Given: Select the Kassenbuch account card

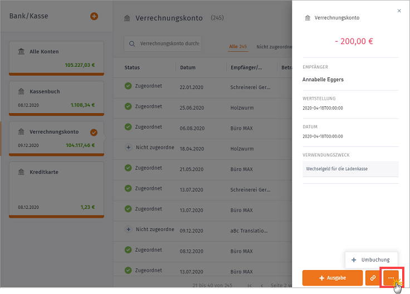Looking at the screenshot, I should [x=56, y=98].
